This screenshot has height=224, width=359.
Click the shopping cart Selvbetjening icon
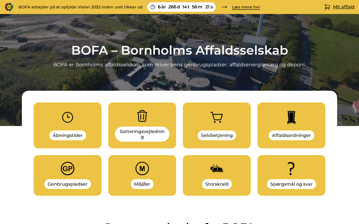coord(217,117)
